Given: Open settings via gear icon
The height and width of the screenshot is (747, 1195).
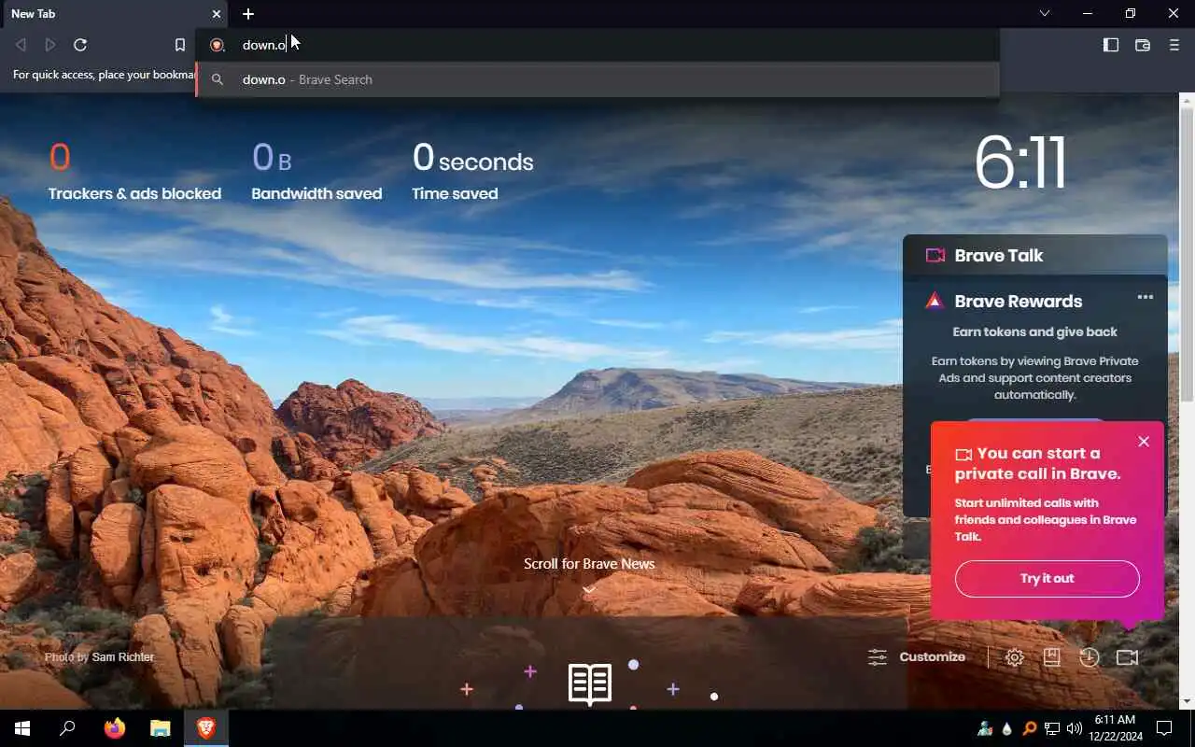Looking at the screenshot, I should tap(1015, 657).
